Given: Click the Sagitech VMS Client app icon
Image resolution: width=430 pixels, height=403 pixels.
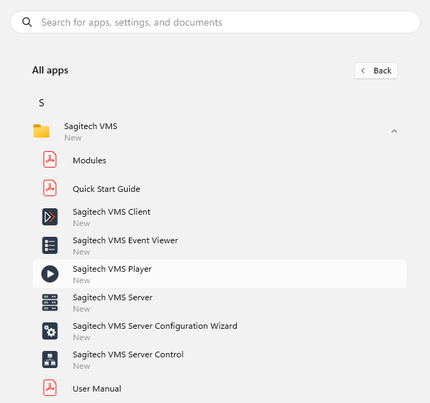Looking at the screenshot, I should (x=50, y=217).
